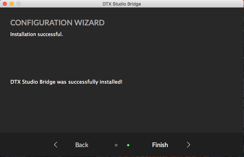The height and width of the screenshot is (157, 244).
Task: Go to the previous step with Back
Action: 82,145
